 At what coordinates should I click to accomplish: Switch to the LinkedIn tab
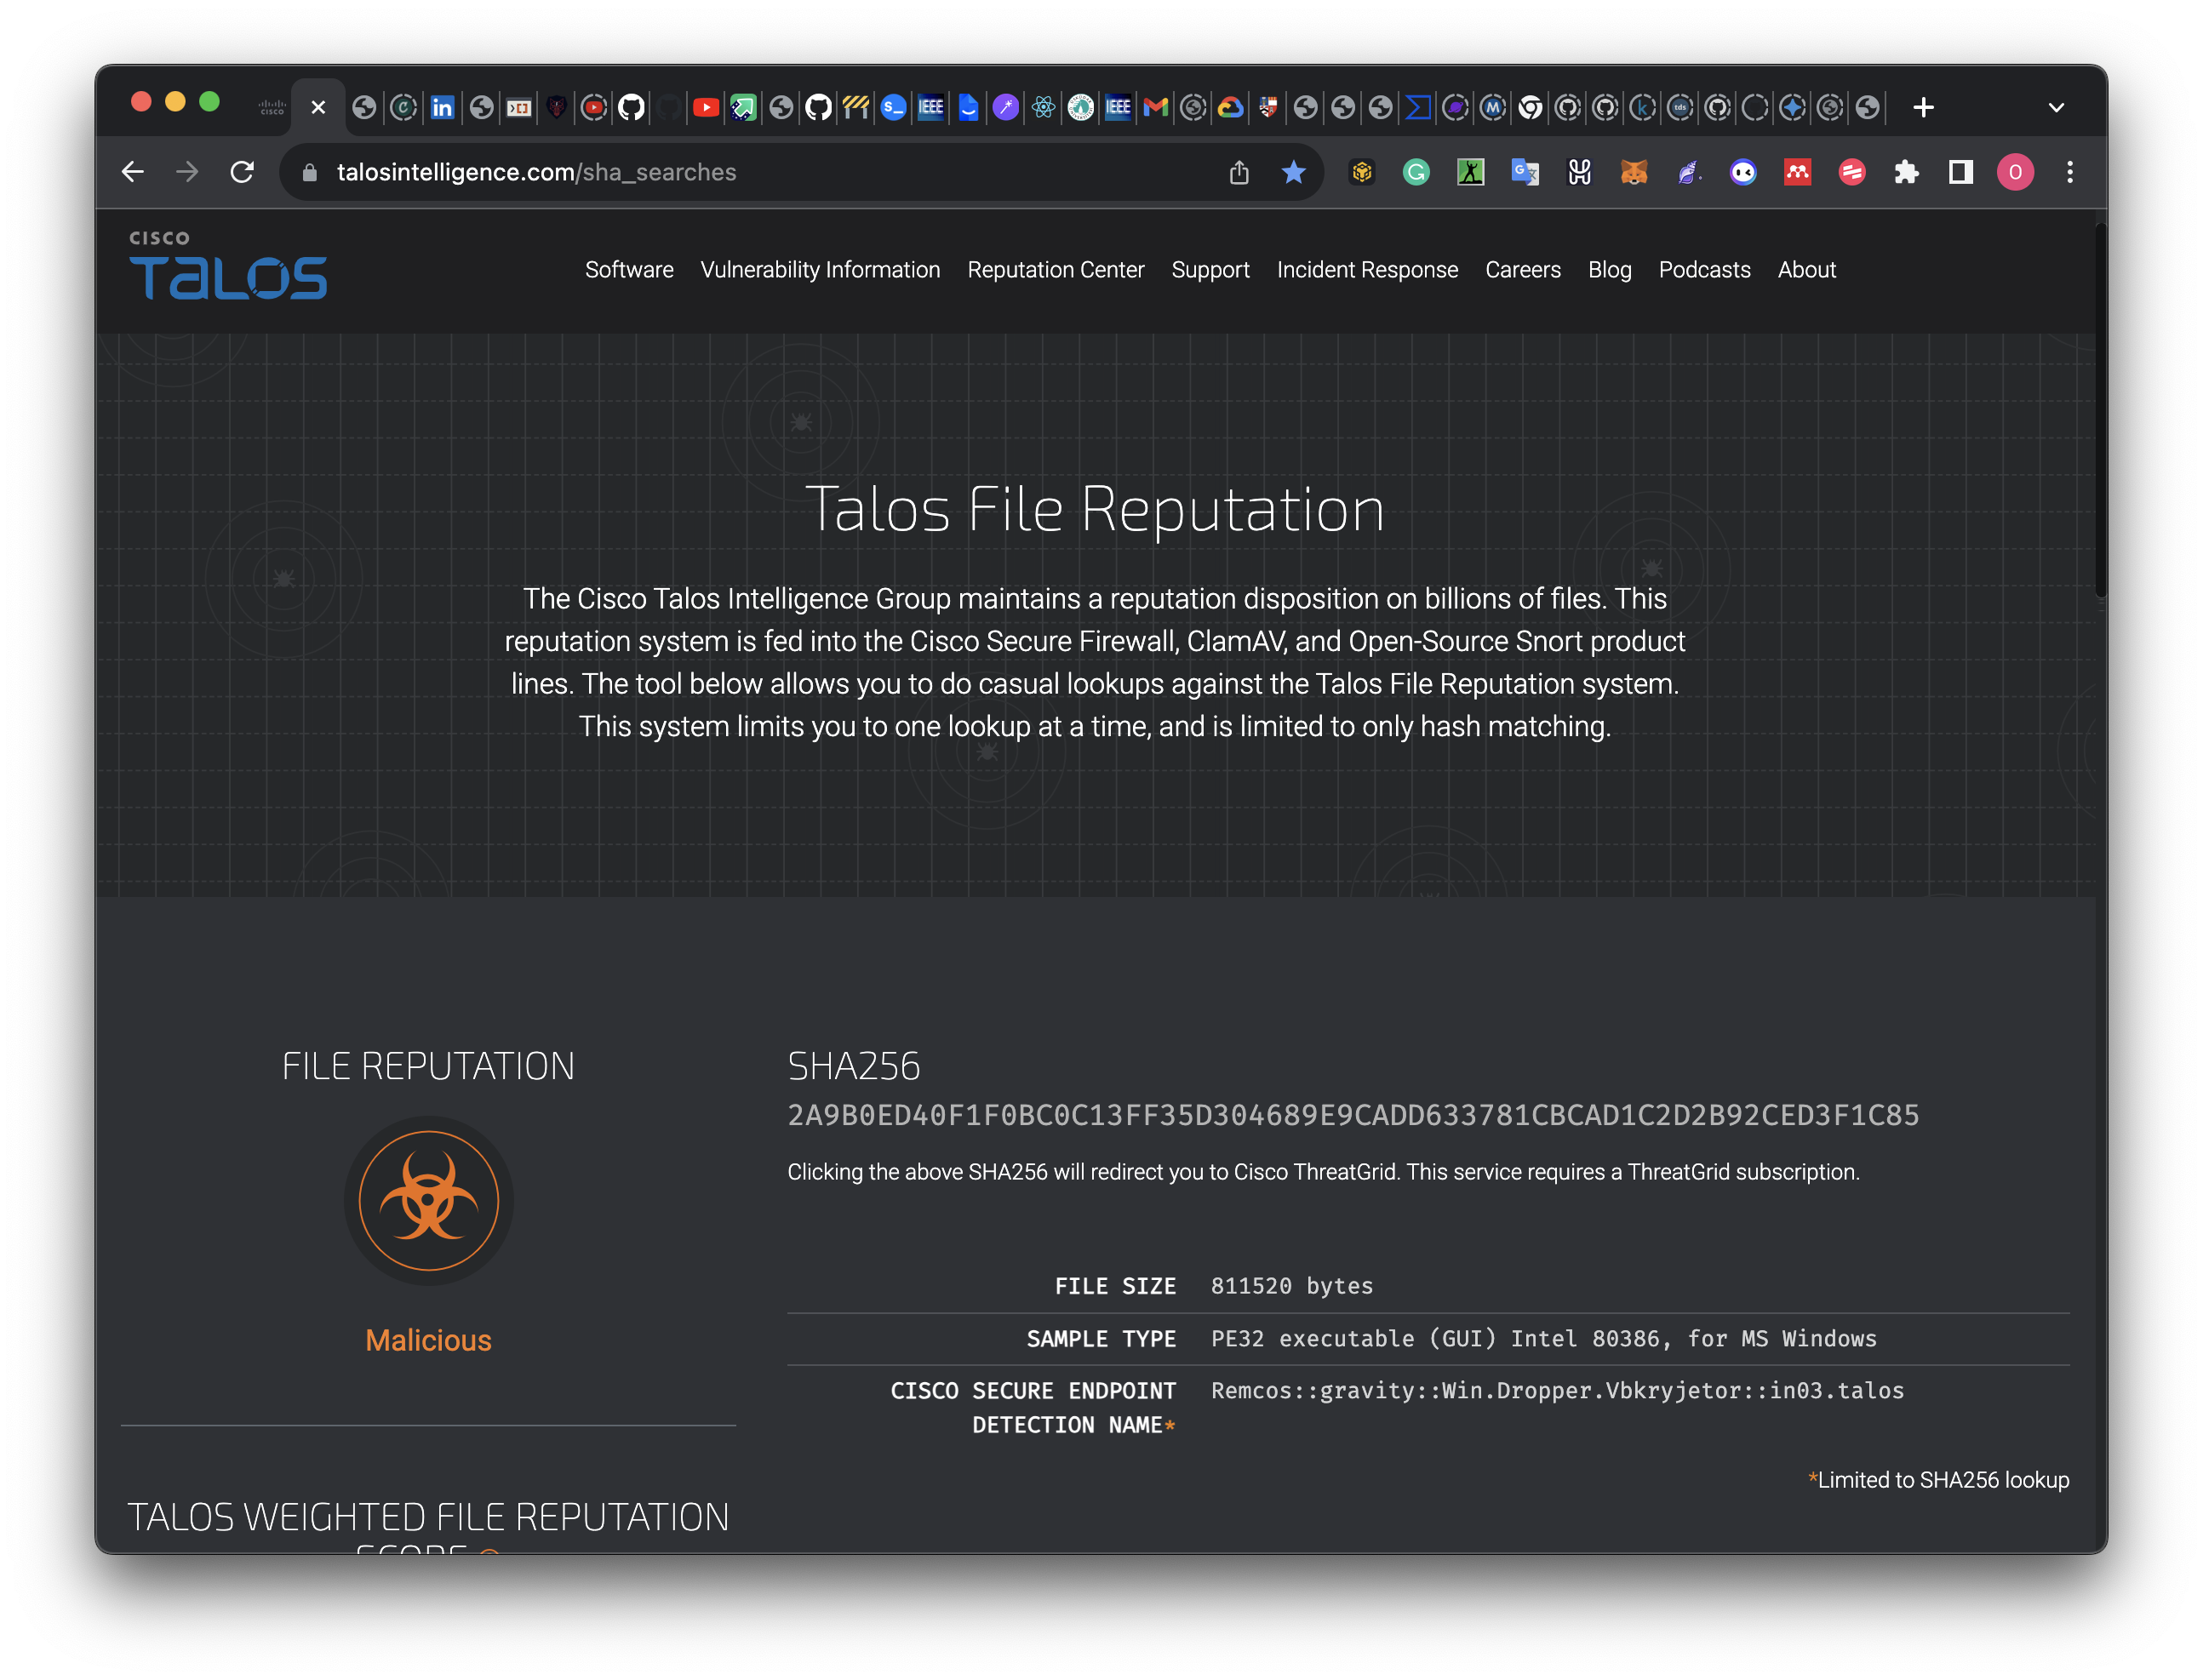tap(442, 107)
